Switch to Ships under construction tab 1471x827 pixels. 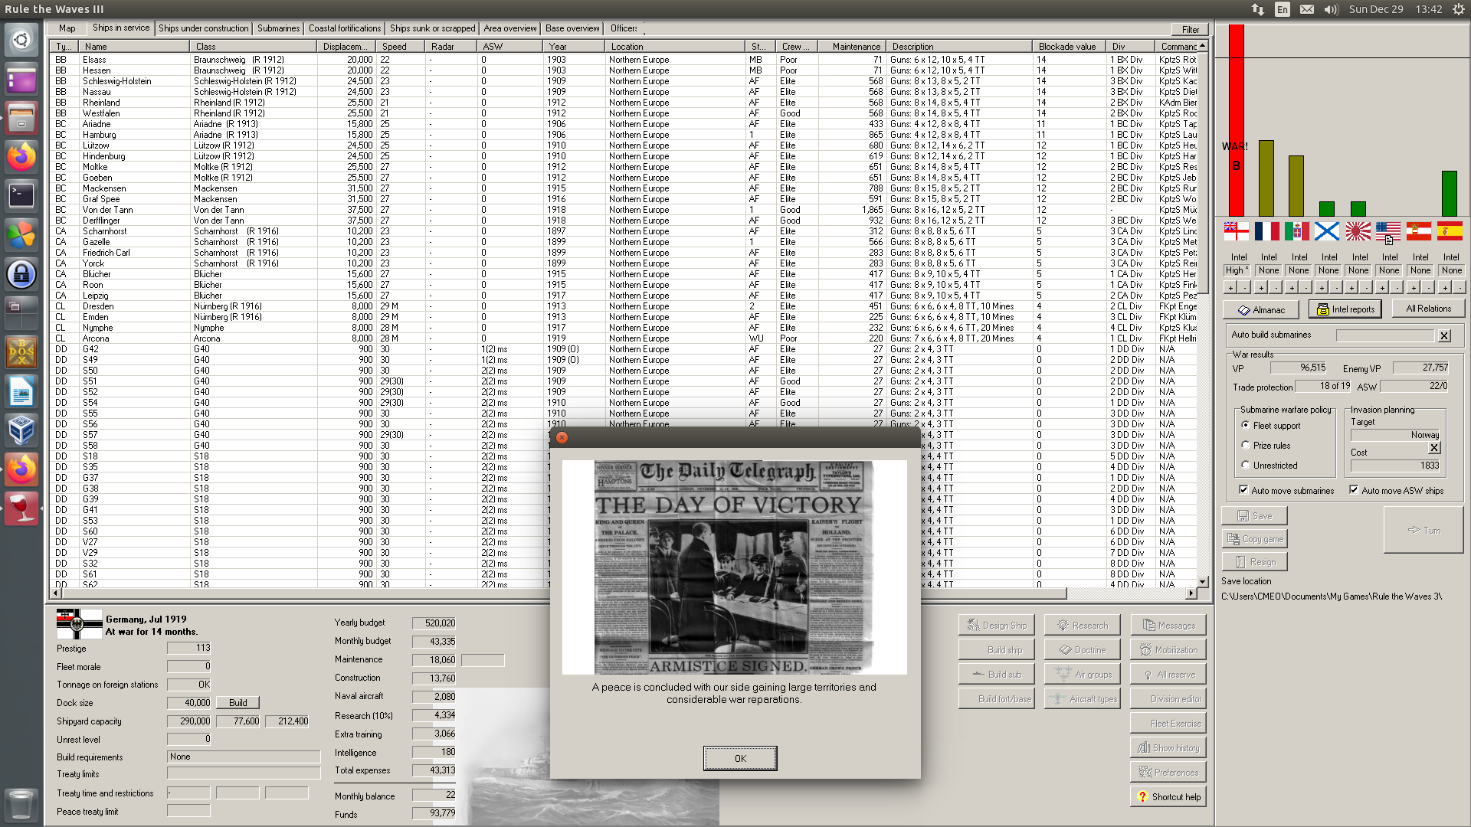pos(204,28)
